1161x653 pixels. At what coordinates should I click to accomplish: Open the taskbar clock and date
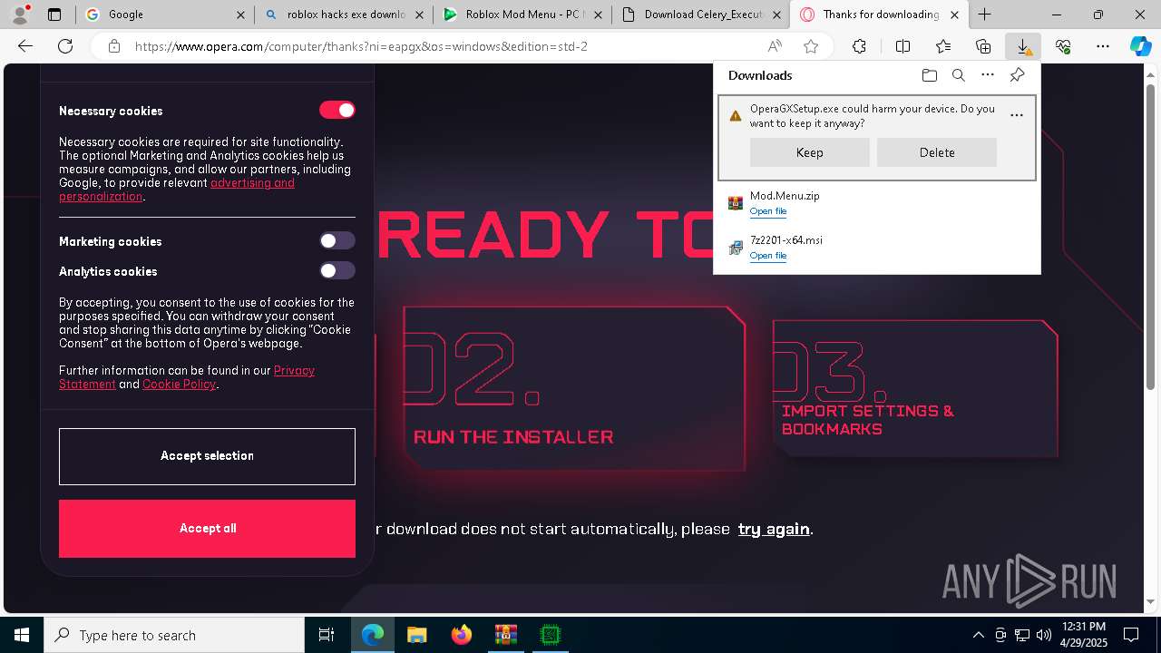1083,635
